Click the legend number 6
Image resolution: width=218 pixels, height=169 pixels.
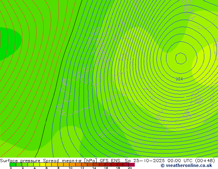point(46,168)
